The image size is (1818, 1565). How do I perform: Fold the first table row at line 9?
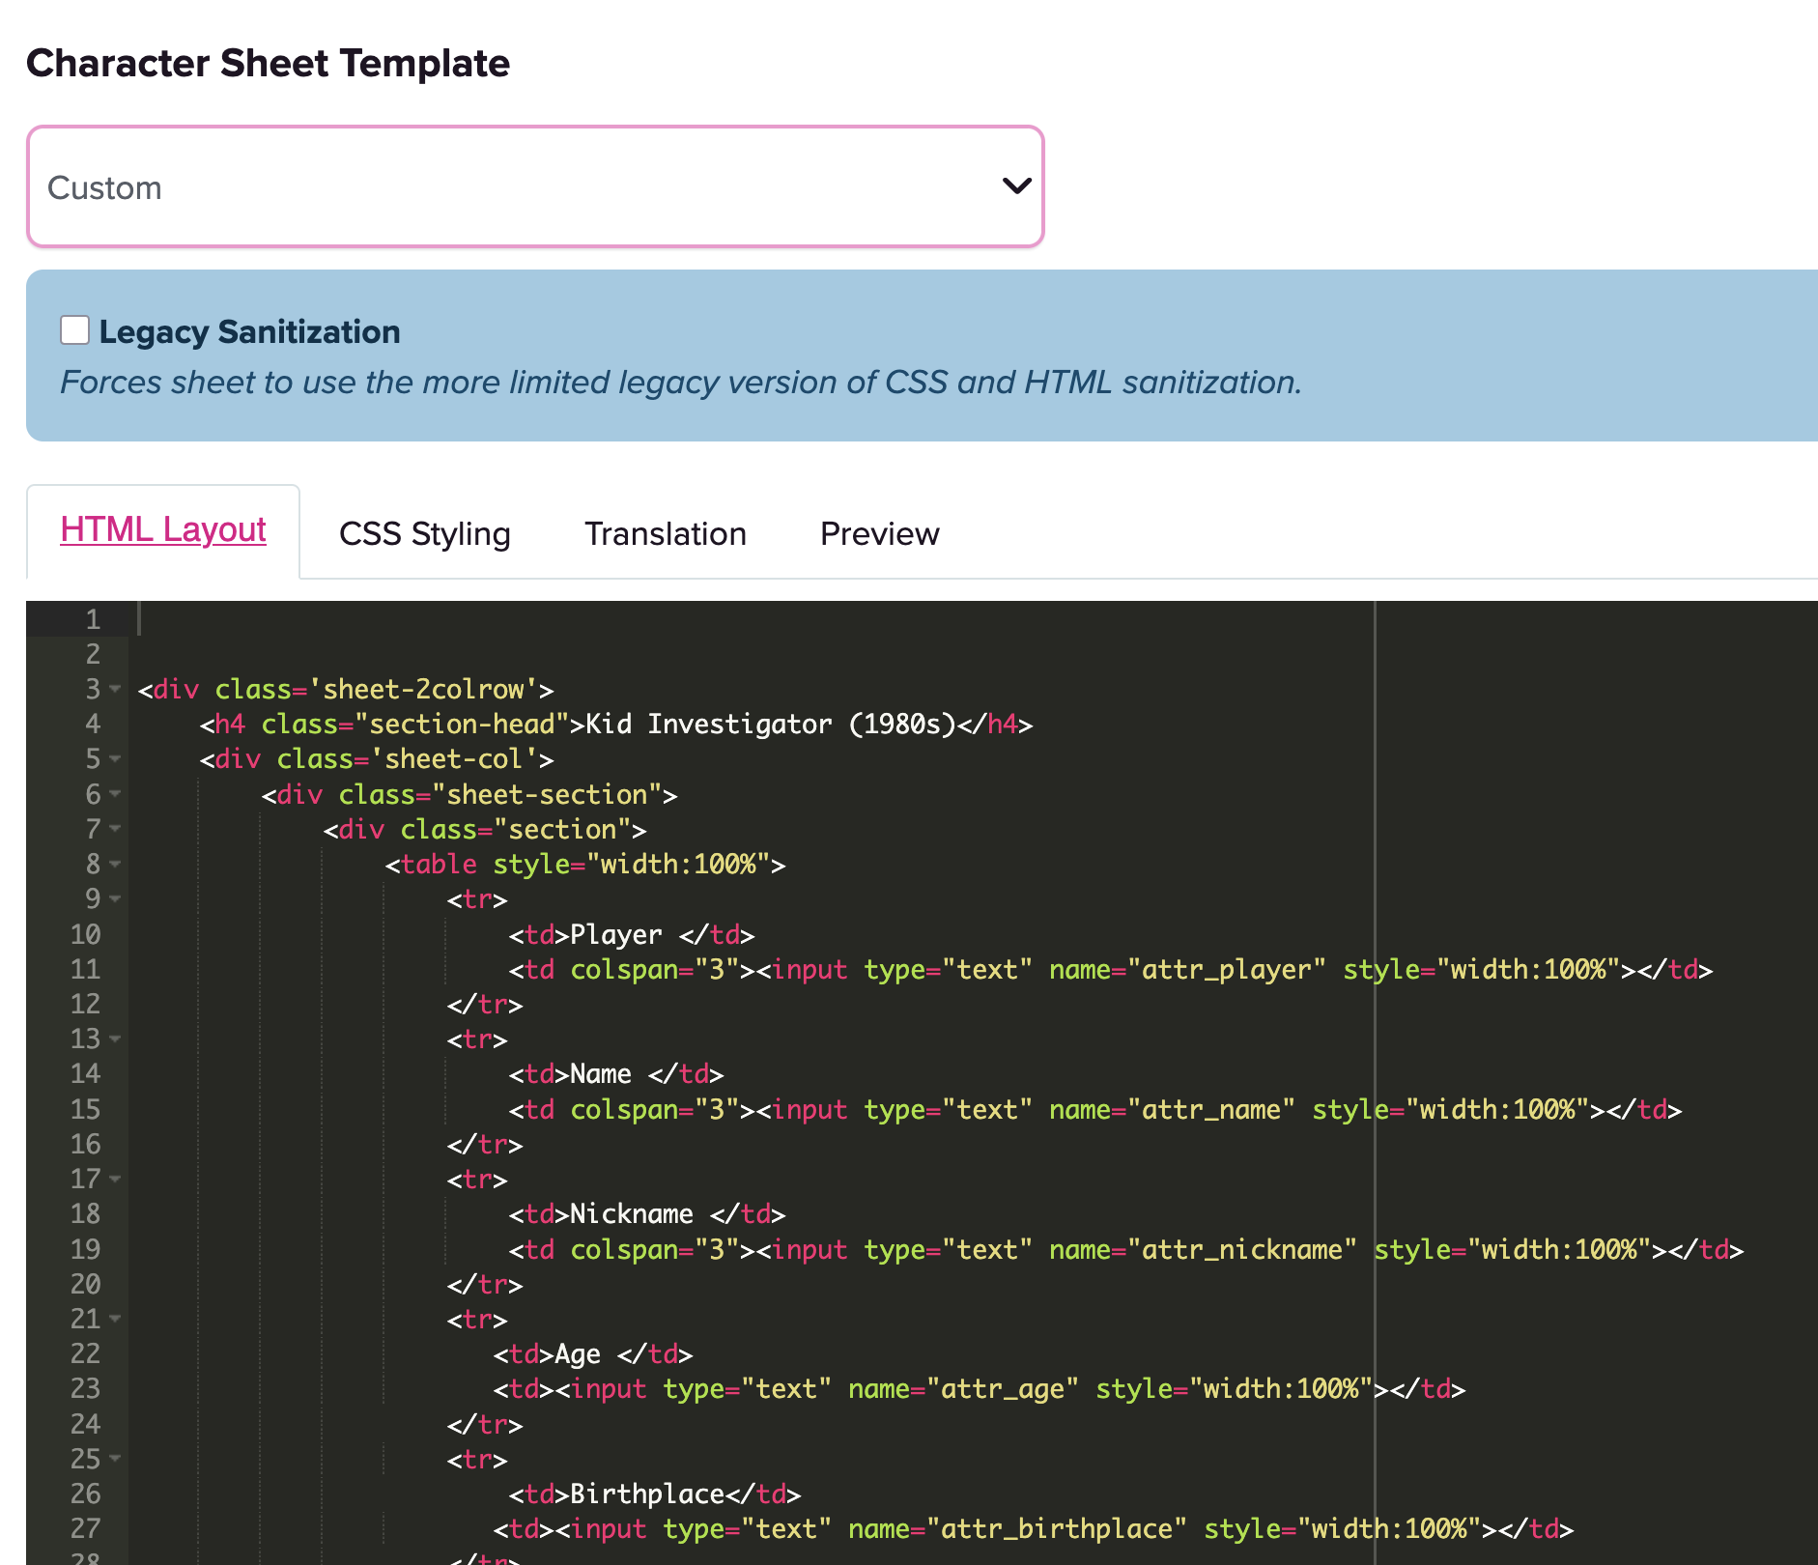(116, 898)
